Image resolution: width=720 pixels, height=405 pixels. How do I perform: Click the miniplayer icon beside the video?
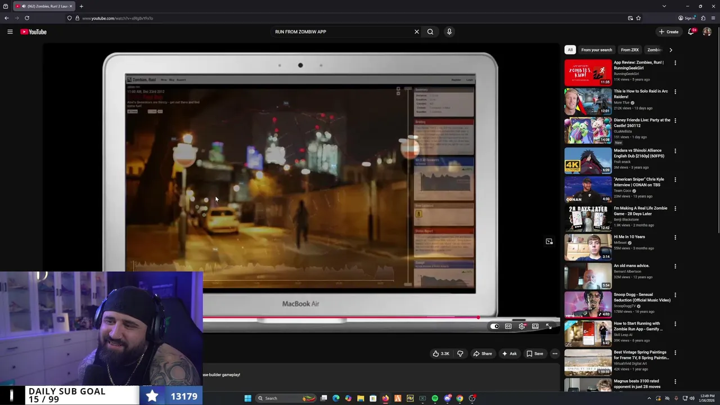pyautogui.click(x=549, y=241)
